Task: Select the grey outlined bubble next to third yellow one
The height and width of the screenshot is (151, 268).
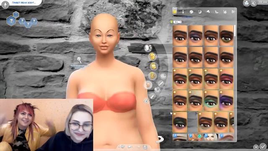Action: pos(163,76)
